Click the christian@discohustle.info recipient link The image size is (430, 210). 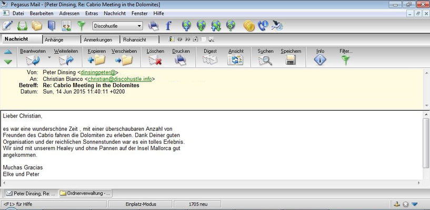(120, 79)
